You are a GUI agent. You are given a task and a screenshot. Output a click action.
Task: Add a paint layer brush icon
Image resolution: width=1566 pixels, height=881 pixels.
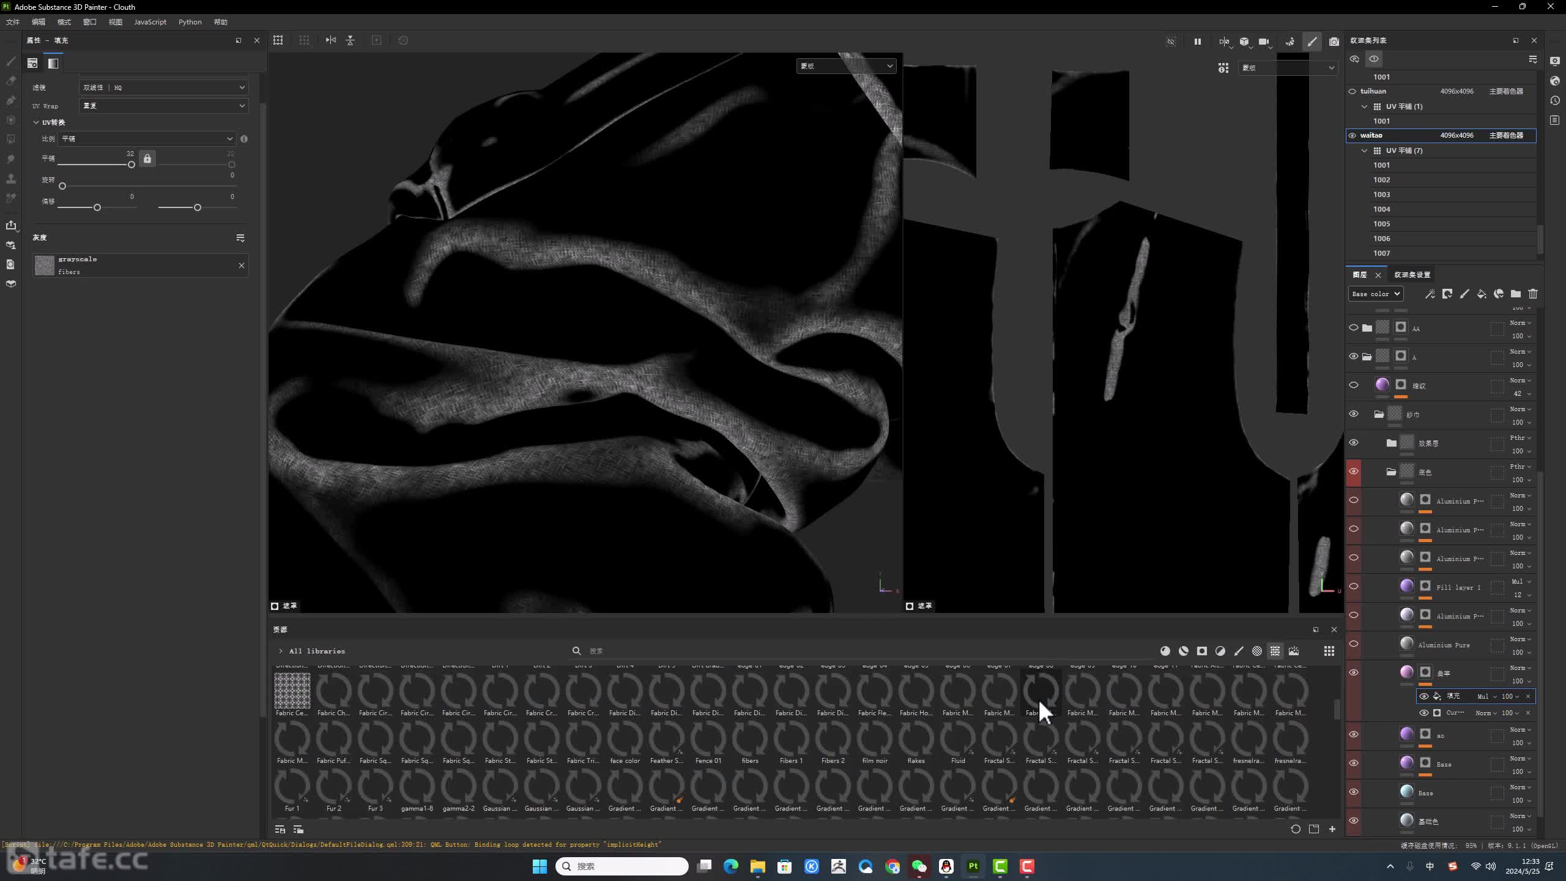(x=1464, y=294)
